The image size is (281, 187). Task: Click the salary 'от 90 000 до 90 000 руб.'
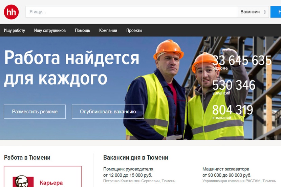(x=227, y=175)
